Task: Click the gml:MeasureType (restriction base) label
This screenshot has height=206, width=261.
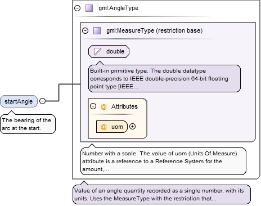Action: pyautogui.click(x=155, y=30)
